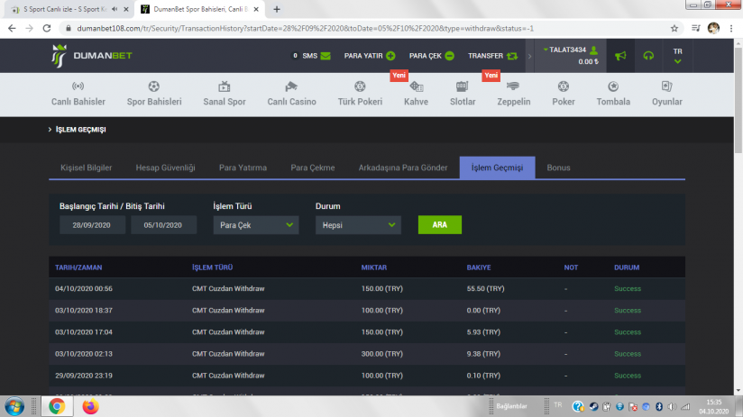
Task: Open the Slotlar games section
Action: 463,94
